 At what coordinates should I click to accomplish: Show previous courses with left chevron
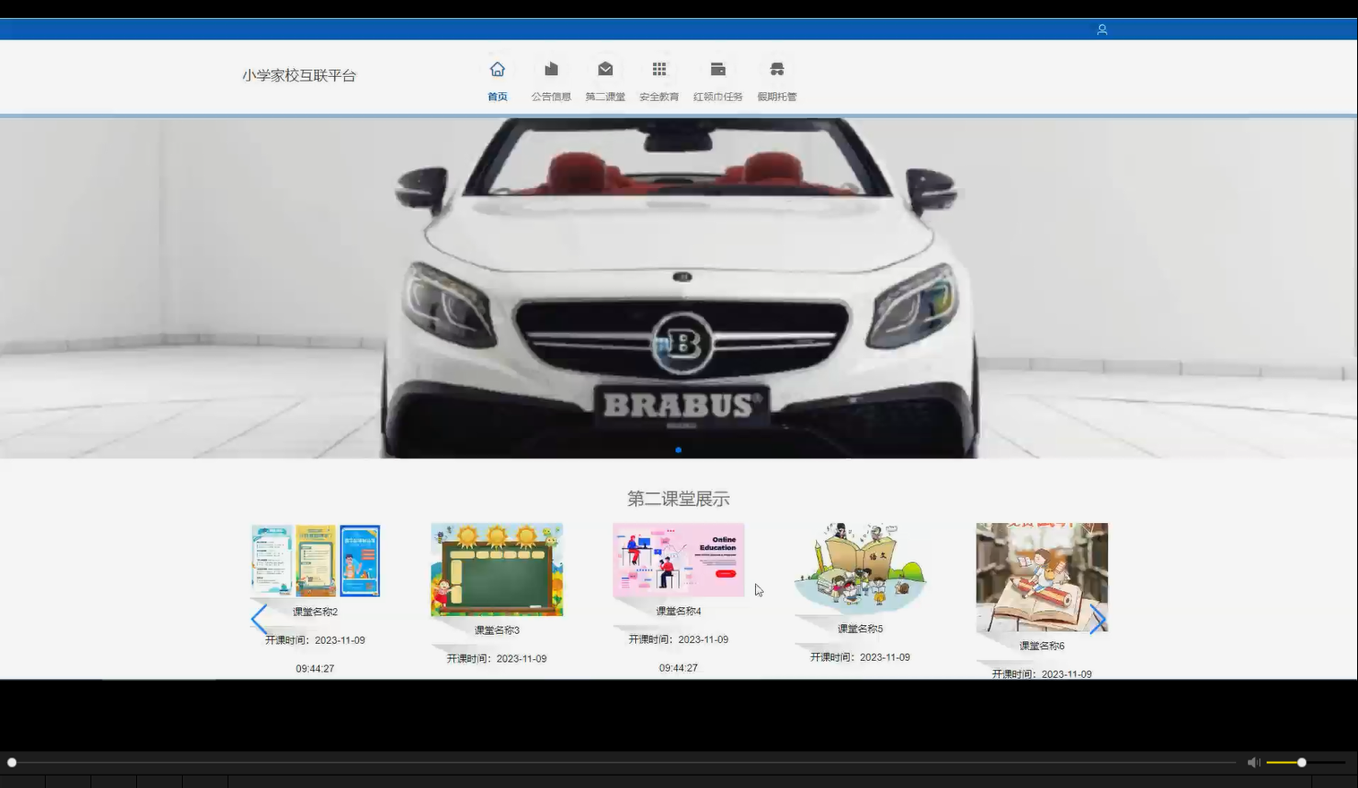pyautogui.click(x=259, y=619)
